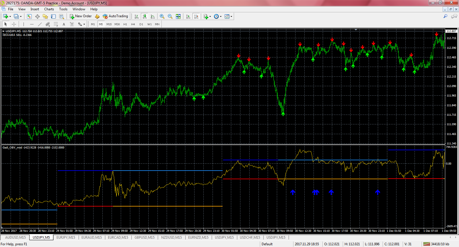Viewport: 459px width, 247px height.
Task: Open the Window menu
Action: 79,9
